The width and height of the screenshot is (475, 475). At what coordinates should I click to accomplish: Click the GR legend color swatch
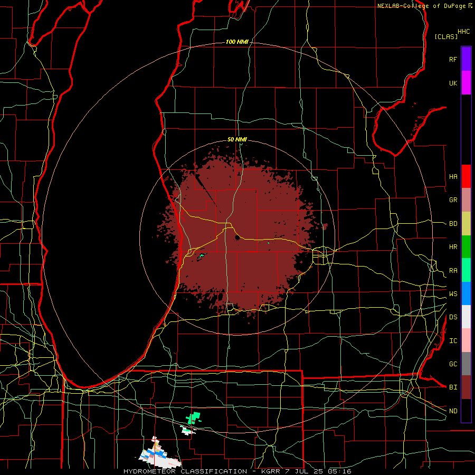pos(466,199)
